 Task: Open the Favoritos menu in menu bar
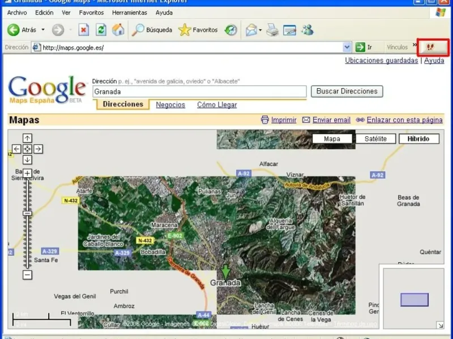(91, 12)
